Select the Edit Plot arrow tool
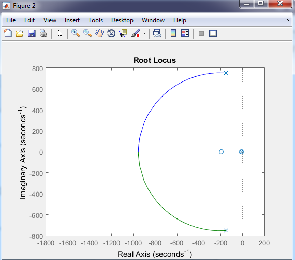Viewport: 295px width, 260px height. point(60,34)
